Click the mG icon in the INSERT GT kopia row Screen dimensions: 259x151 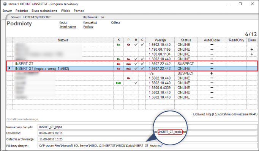tap(128, 68)
